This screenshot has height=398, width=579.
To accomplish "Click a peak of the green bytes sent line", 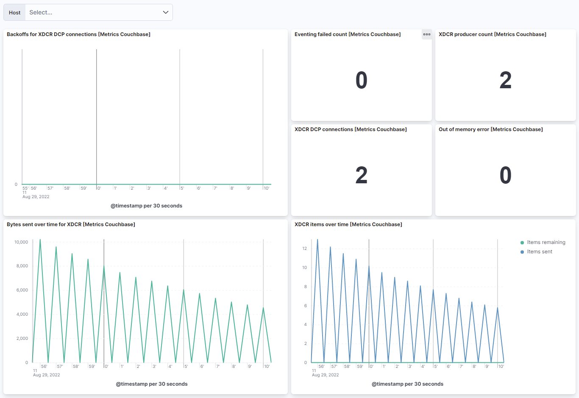I will 40,240.
